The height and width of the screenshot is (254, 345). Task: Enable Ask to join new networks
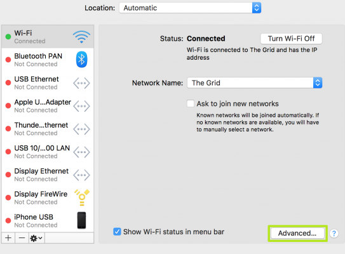point(191,104)
